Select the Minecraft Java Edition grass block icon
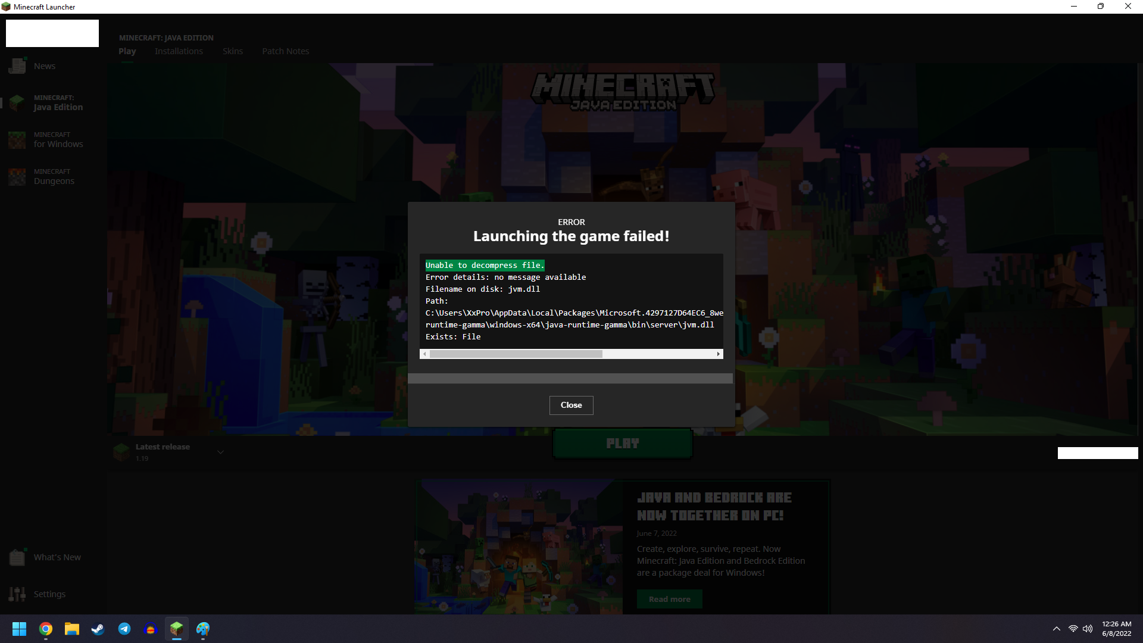Image resolution: width=1143 pixels, height=643 pixels. click(17, 103)
